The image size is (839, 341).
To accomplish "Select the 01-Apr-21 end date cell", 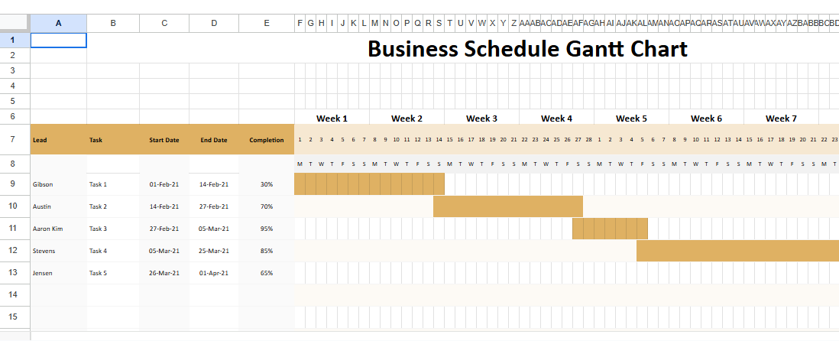I will [214, 273].
